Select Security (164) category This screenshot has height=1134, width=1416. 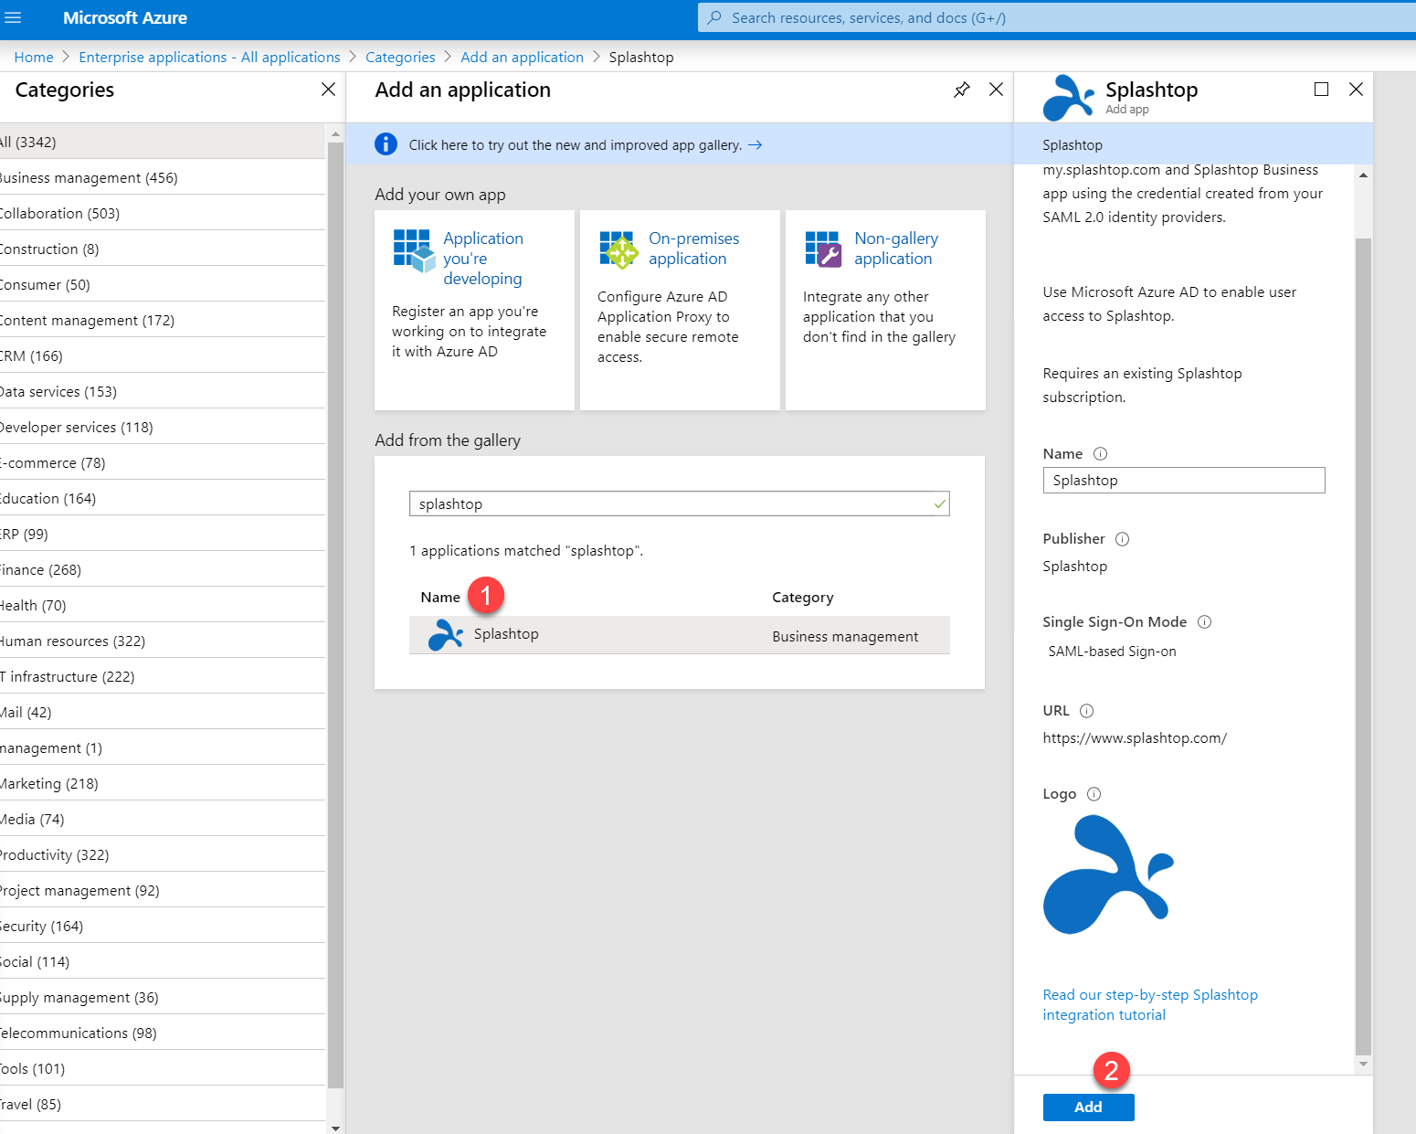pos(163,926)
